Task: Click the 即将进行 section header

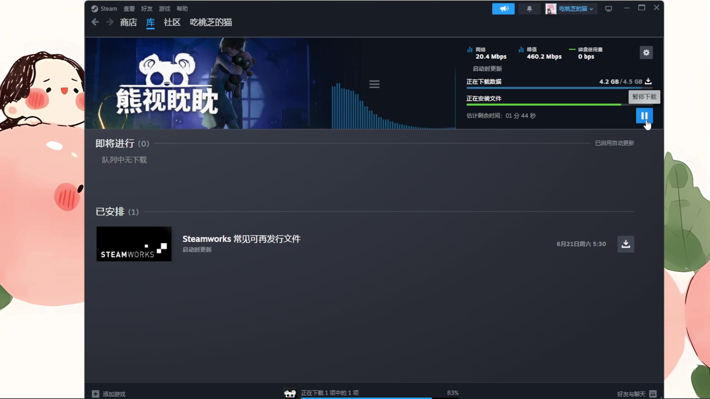Action: point(122,143)
